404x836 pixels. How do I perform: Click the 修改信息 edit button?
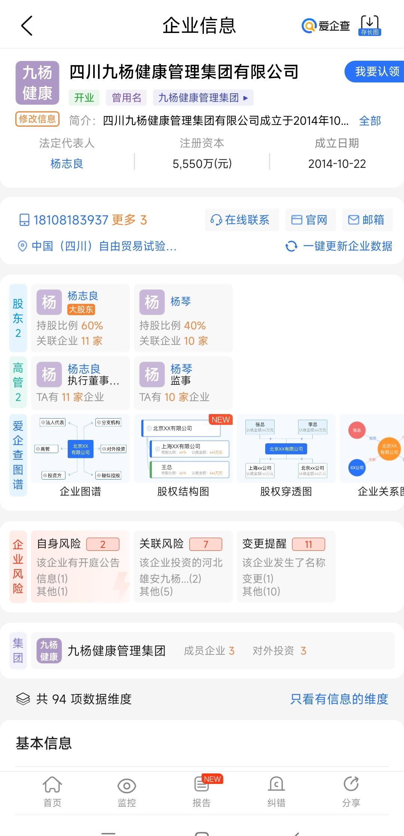pos(37,119)
